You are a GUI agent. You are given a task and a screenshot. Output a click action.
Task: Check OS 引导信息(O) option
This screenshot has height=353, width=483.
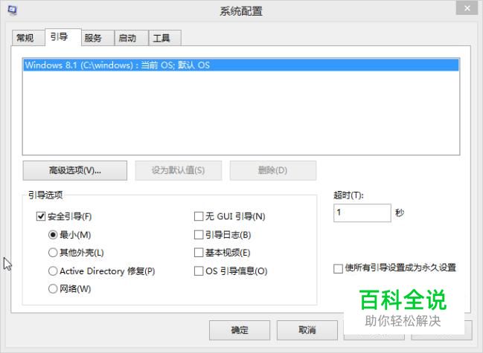pos(199,271)
